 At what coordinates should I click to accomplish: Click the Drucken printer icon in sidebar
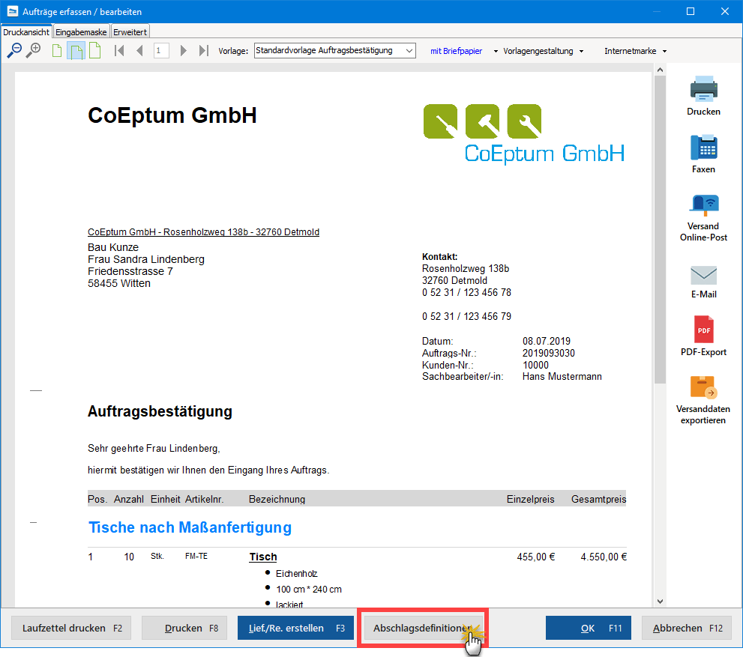point(703,89)
